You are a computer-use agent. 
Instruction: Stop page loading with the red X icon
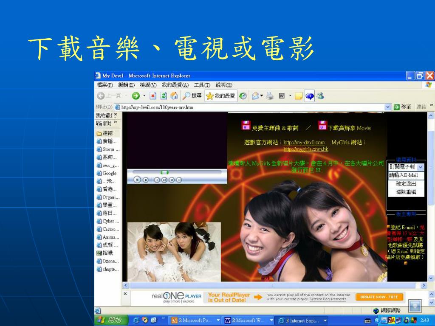(153, 96)
